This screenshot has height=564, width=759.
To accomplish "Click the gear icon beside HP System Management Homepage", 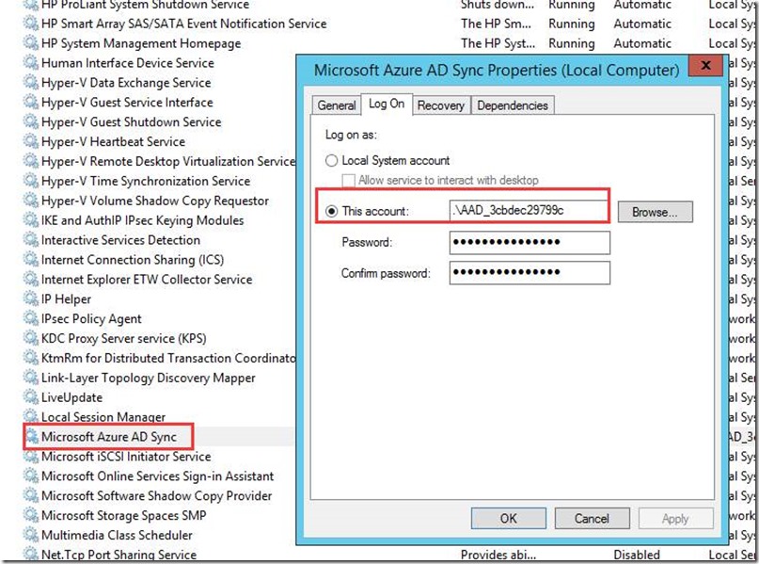I will 30,43.
